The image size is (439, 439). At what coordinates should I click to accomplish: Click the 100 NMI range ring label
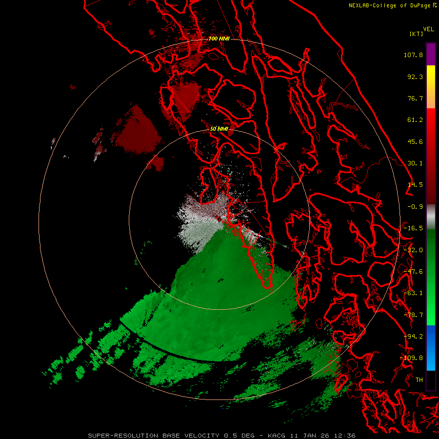click(x=219, y=39)
